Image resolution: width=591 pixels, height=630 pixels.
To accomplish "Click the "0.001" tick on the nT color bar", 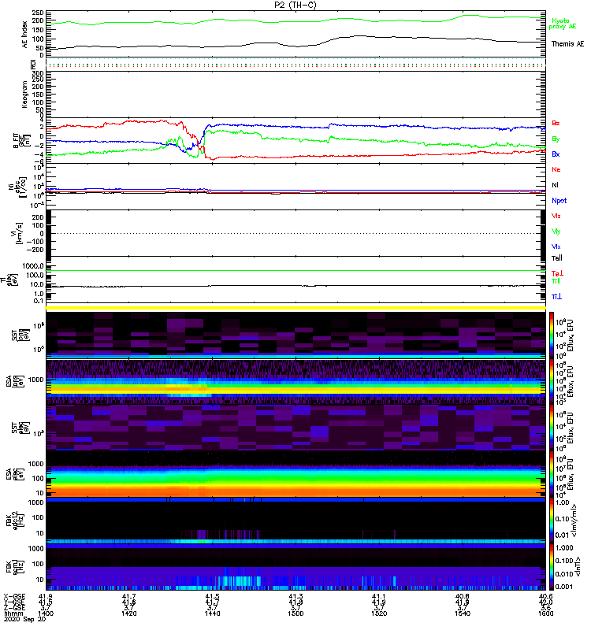I will pos(564,587).
